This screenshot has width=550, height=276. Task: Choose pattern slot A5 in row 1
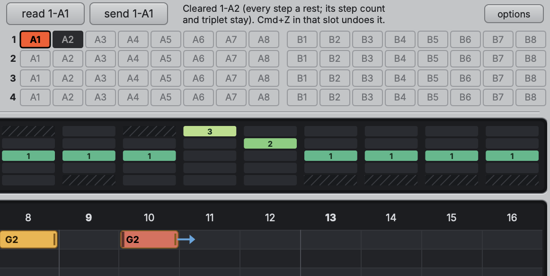pyautogui.click(x=166, y=40)
